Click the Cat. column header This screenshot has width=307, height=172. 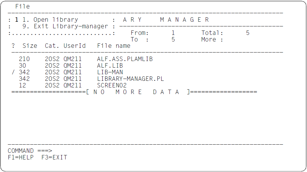(52, 46)
